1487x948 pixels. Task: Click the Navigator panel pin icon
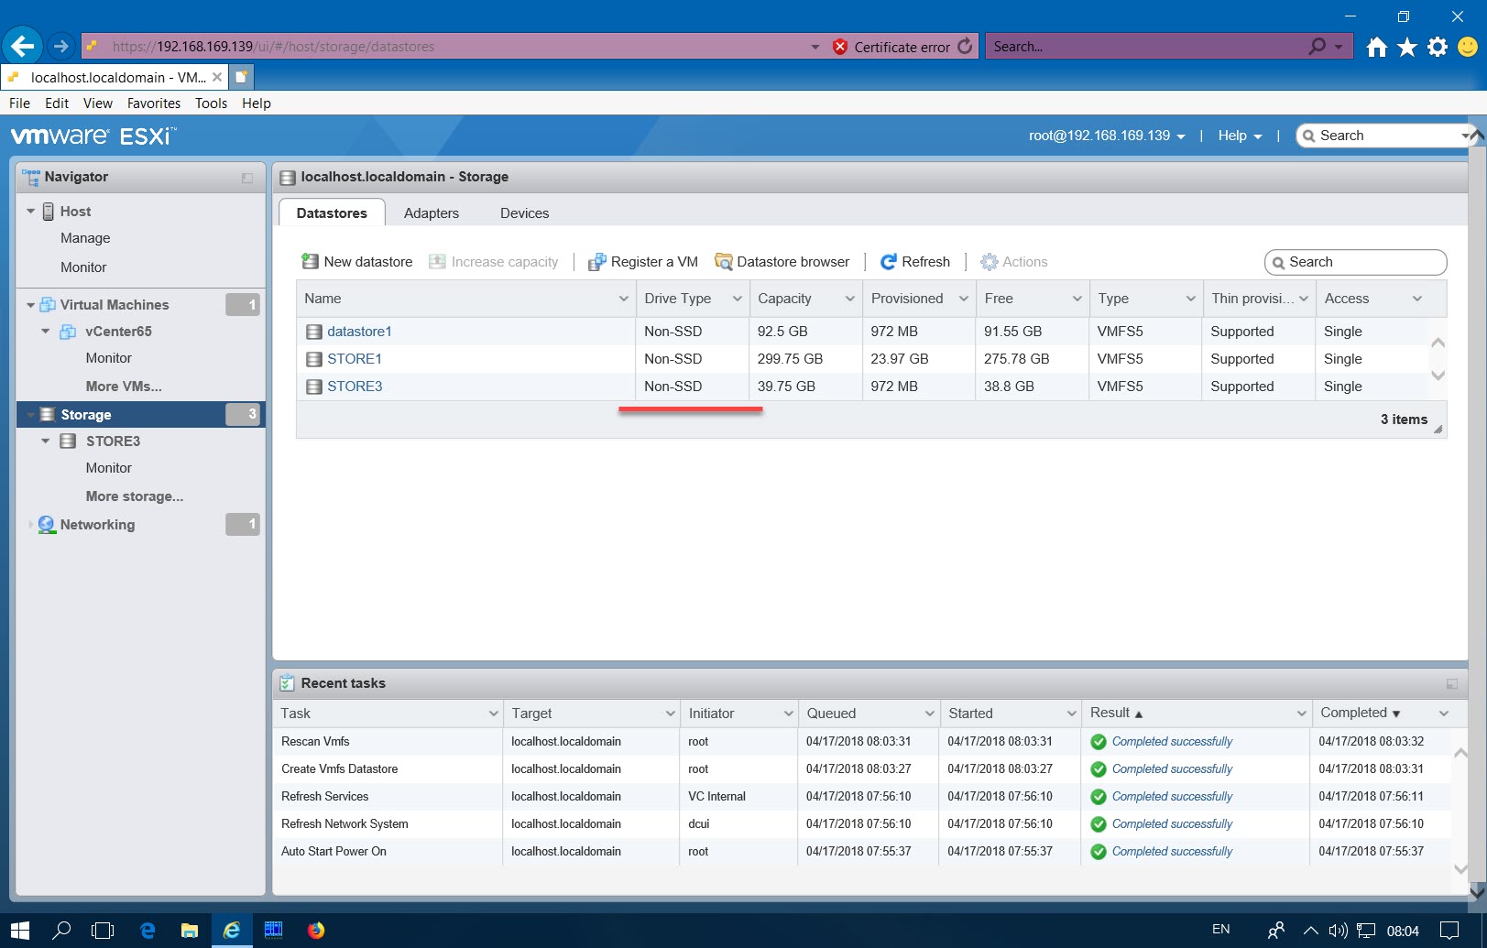(x=246, y=177)
